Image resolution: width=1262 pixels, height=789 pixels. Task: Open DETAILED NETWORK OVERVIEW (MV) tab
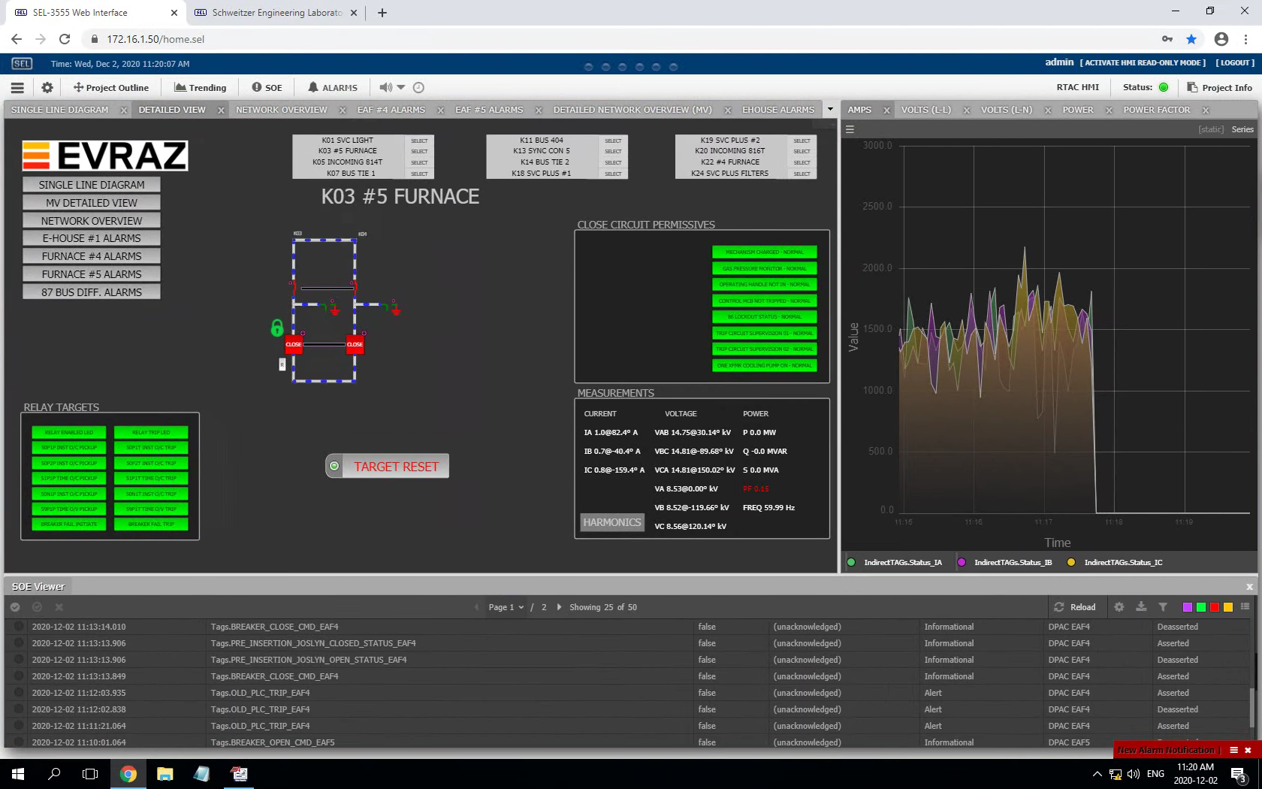pyautogui.click(x=633, y=110)
